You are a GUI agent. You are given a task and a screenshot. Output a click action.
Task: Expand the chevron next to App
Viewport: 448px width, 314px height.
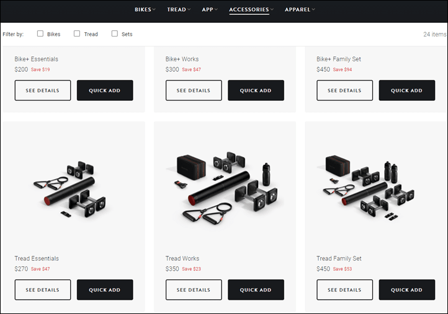point(216,9)
